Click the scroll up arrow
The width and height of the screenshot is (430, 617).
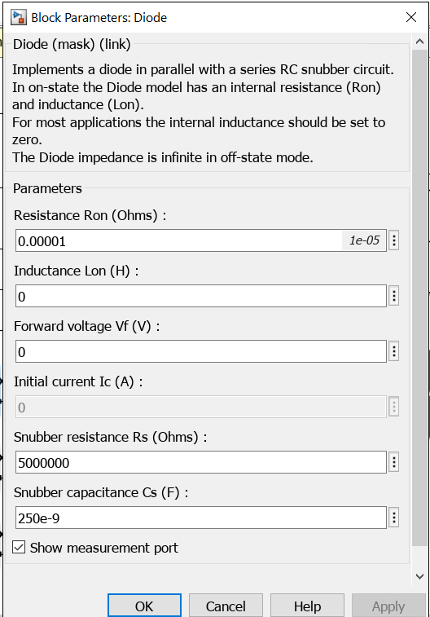419,42
